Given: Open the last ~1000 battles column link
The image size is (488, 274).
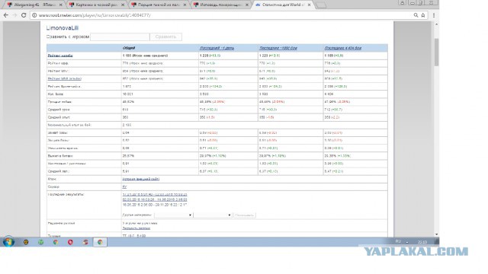Looking at the screenshot, I should (278, 48).
